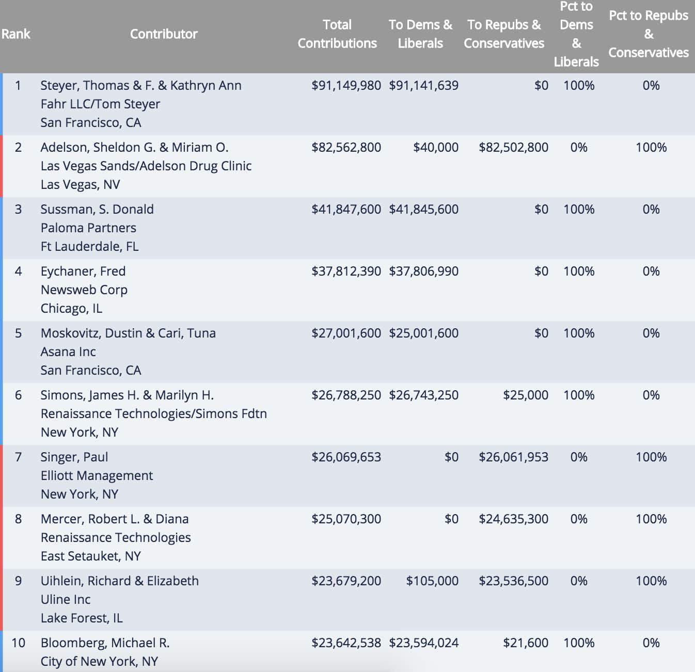695x672 pixels.
Task: Select Simons' total $26,788,250
Action: 346,395
